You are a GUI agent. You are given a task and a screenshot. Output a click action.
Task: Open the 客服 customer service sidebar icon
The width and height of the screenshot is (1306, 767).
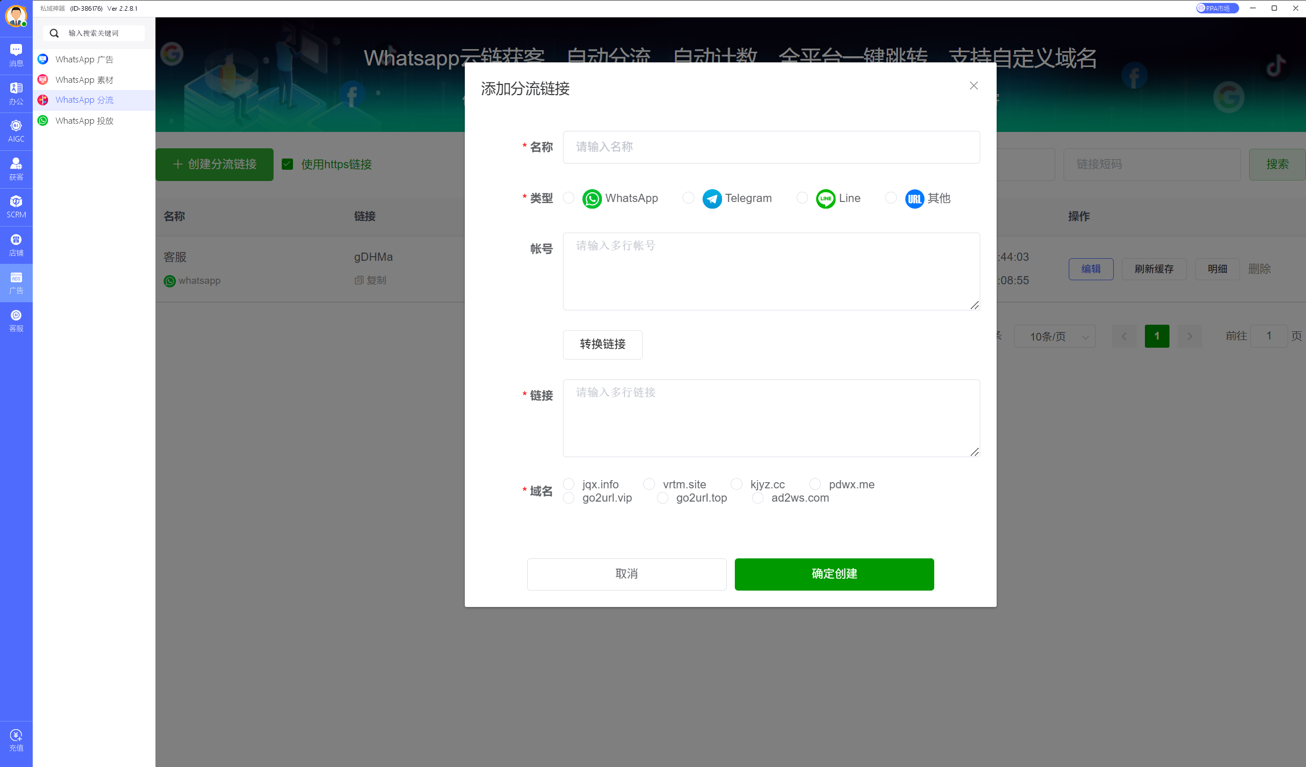(x=16, y=320)
